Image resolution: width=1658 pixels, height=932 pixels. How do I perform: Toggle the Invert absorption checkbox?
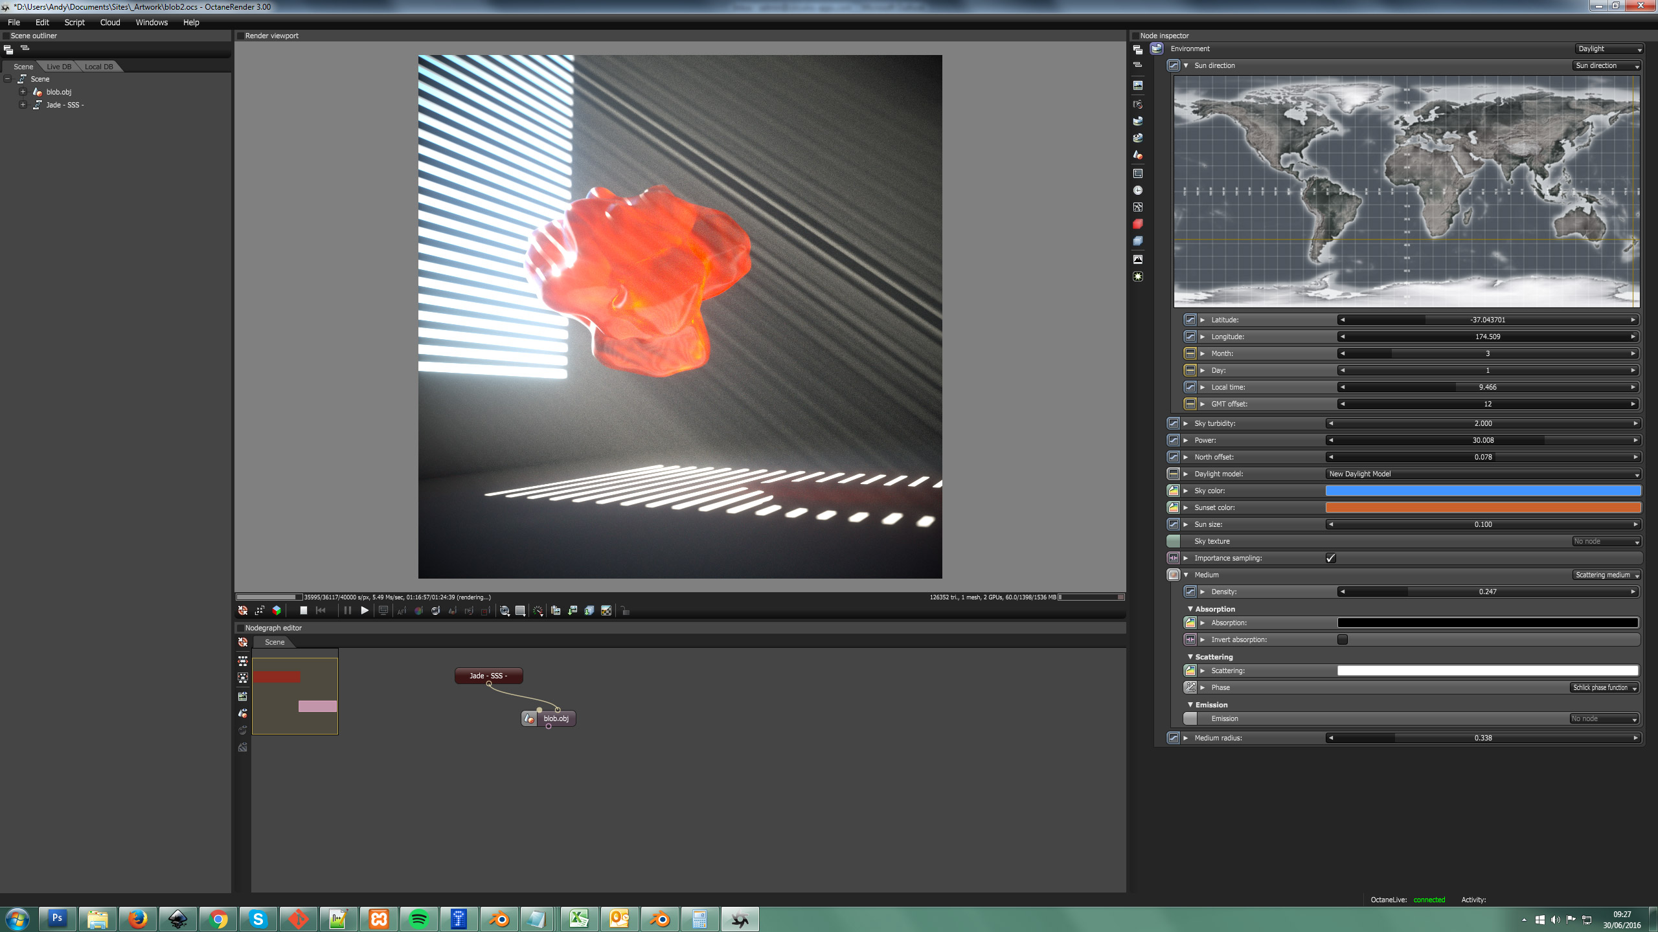[x=1342, y=639]
